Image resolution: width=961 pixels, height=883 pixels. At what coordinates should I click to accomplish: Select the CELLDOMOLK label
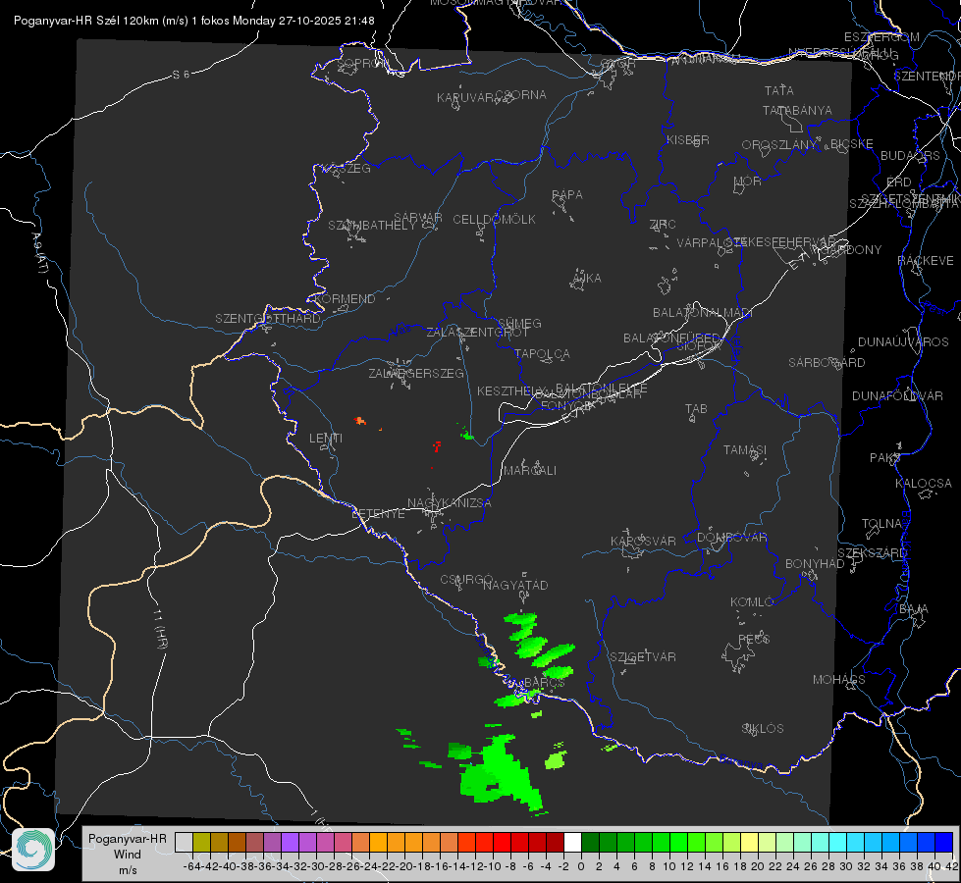coord(494,220)
